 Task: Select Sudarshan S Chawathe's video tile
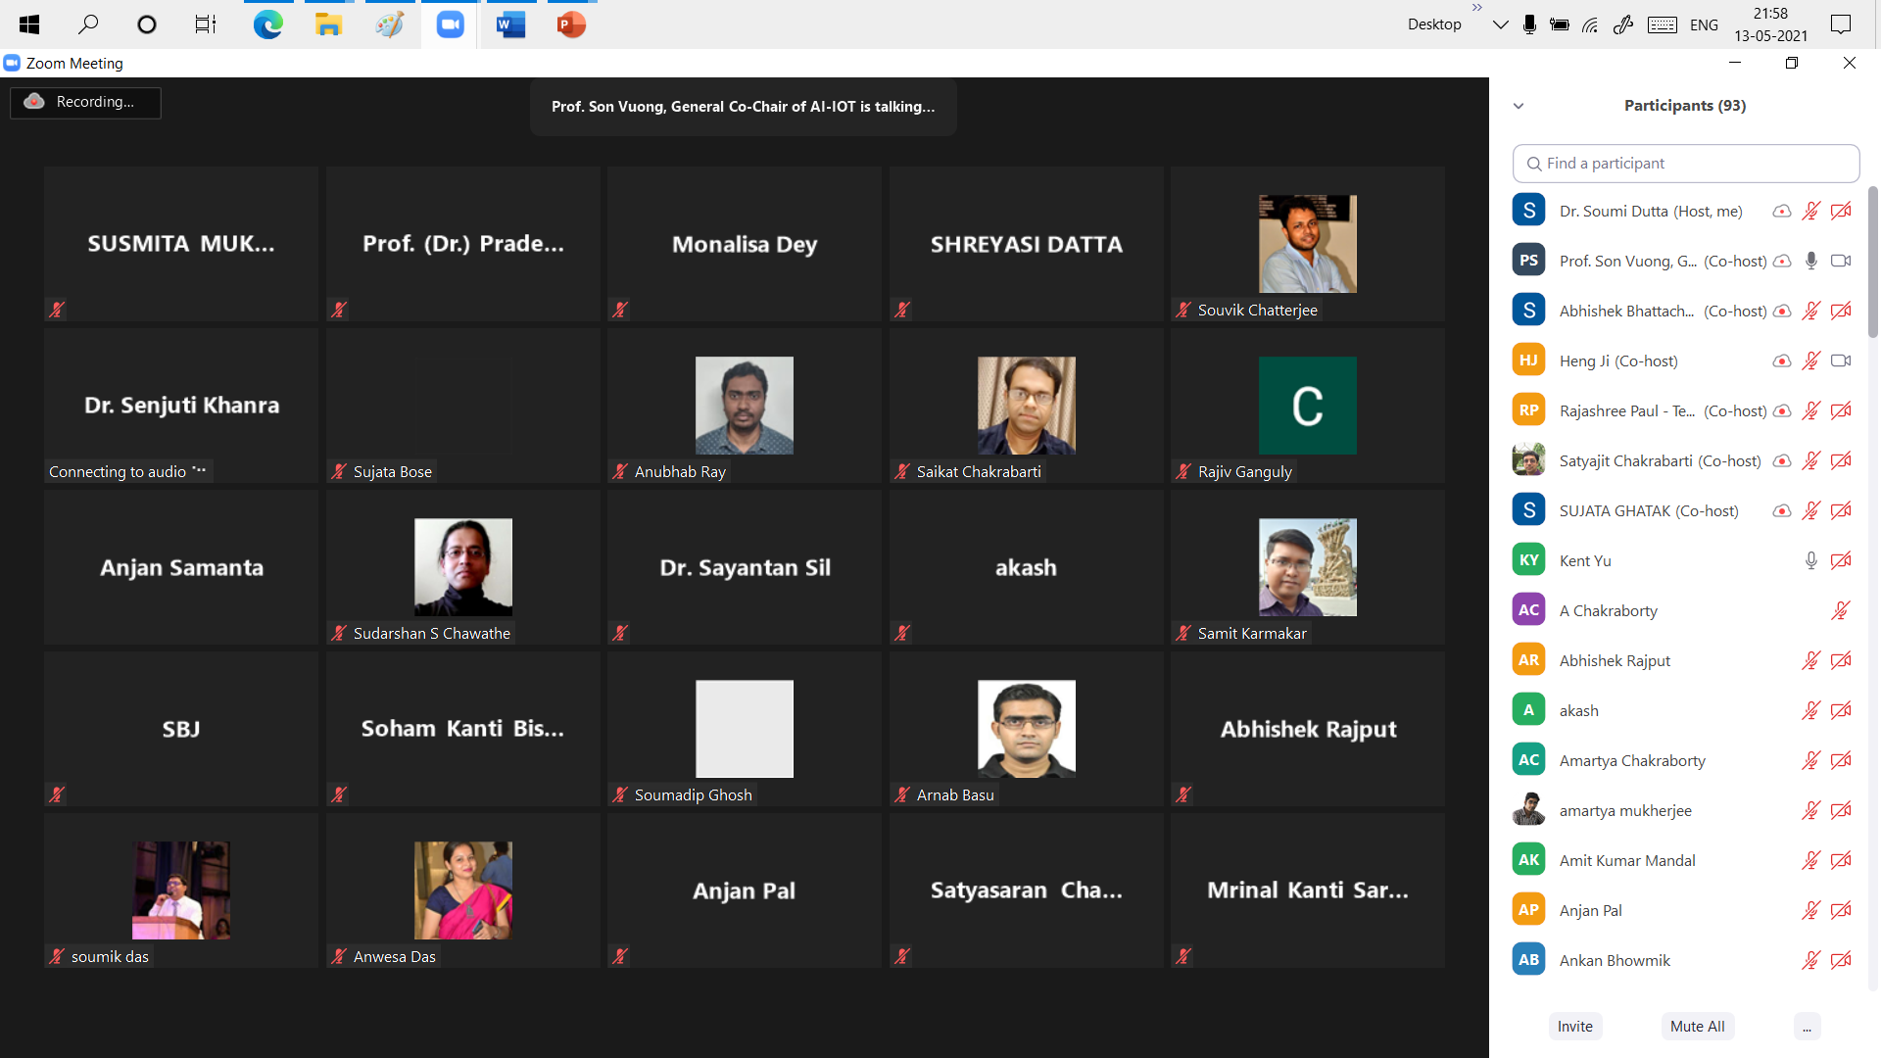click(x=463, y=567)
